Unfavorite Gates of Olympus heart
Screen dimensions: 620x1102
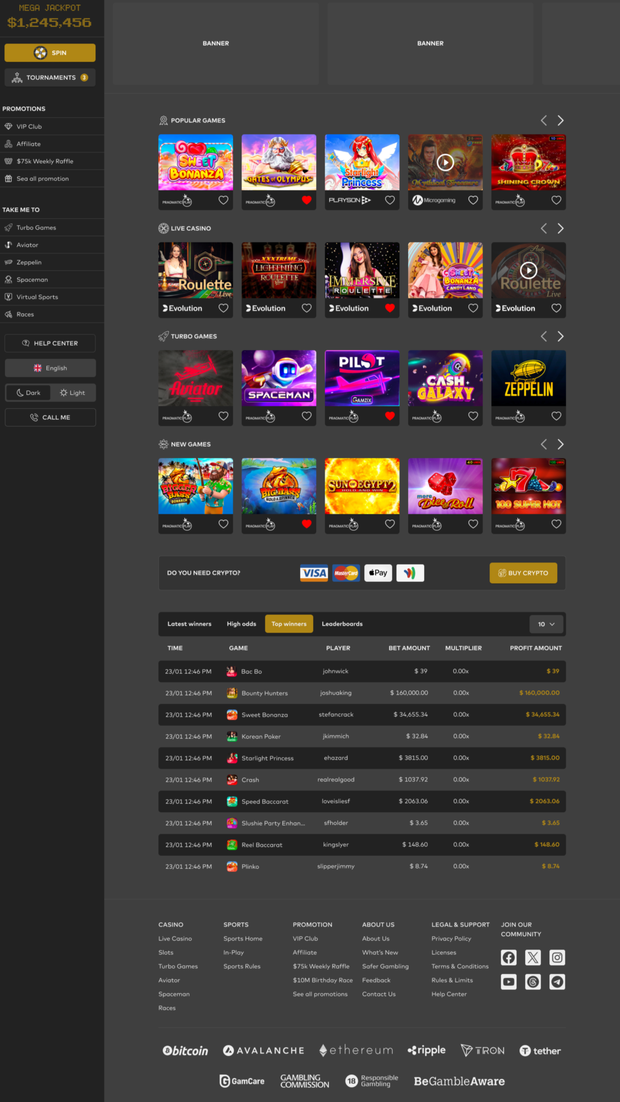(x=307, y=200)
